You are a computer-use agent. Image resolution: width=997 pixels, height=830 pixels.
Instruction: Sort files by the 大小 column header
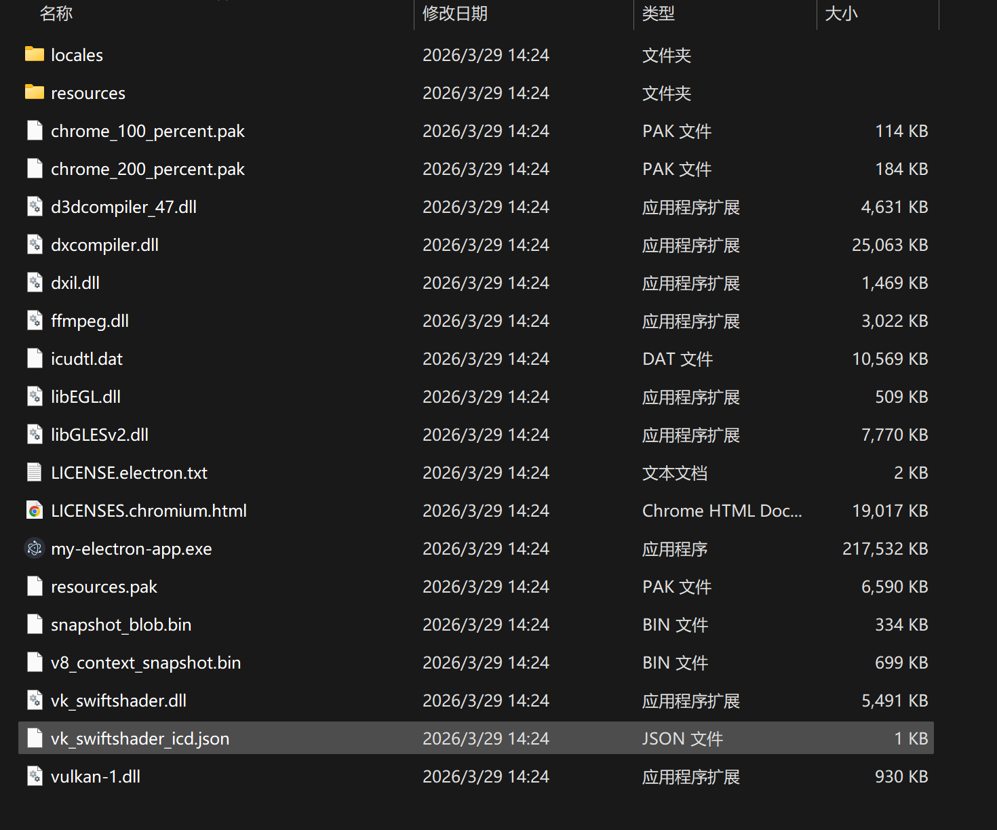[842, 14]
